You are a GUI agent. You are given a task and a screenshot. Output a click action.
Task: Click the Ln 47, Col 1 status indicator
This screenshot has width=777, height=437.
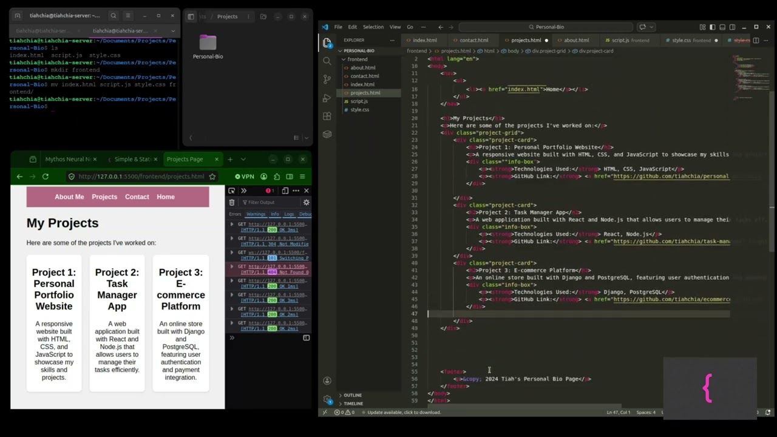click(x=619, y=413)
